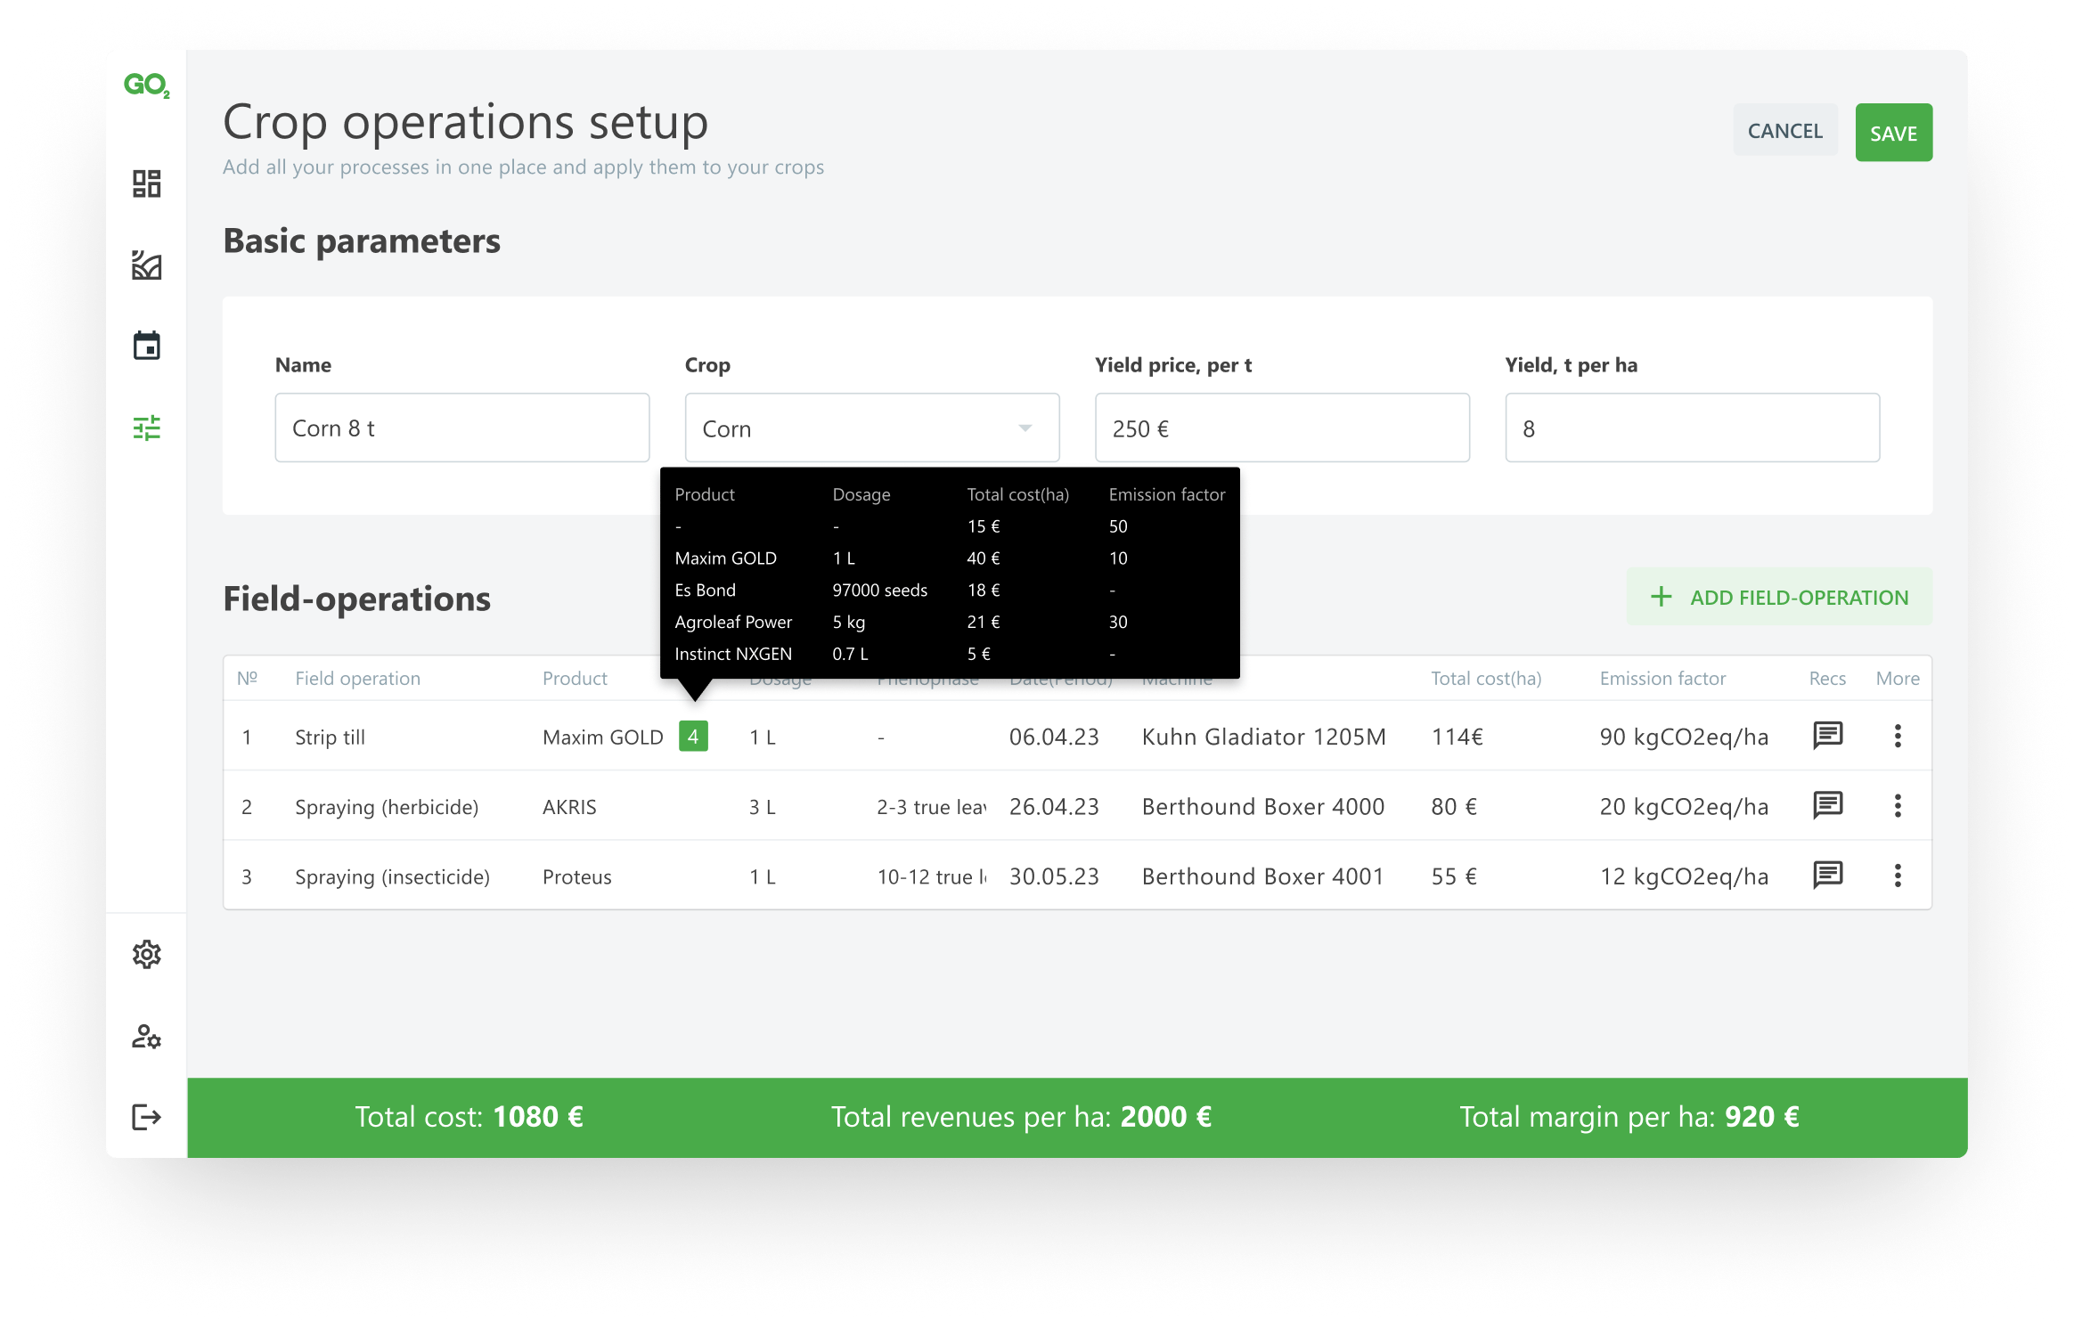The width and height of the screenshot is (2074, 1320).
Task: Click the green 4 product count badge
Action: pos(693,736)
